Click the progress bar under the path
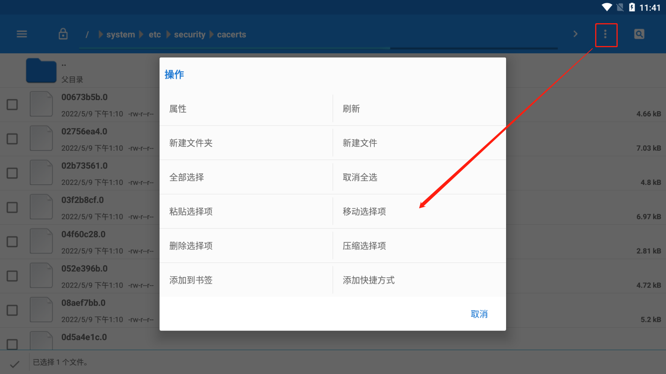 318,48
